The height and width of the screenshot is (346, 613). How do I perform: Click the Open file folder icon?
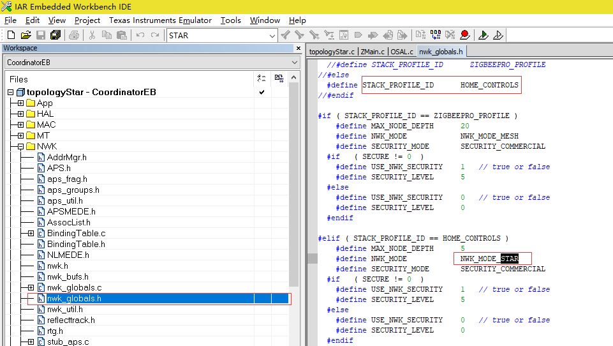click(26, 35)
